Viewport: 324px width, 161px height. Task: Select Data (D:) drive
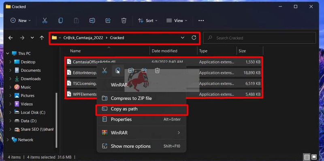[28, 121]
